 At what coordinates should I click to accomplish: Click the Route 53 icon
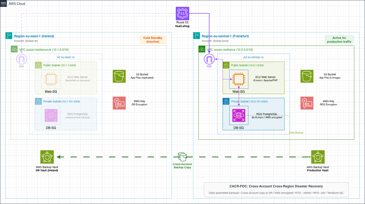[x=182, y=13]
